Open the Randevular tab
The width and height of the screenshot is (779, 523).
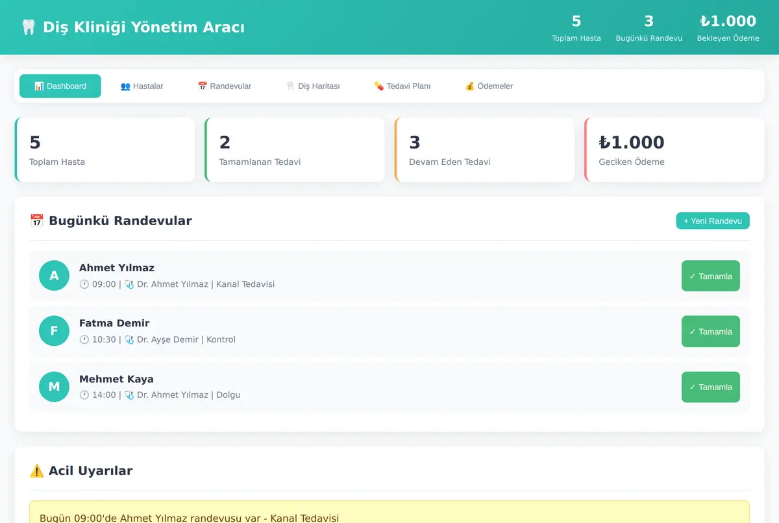pos(225,86)
